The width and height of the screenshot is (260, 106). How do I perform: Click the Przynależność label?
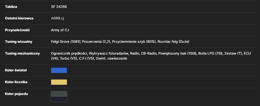17,30
